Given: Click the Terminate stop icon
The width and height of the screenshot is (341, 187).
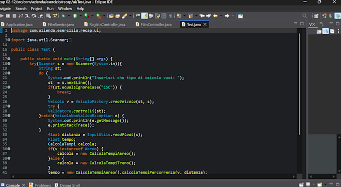Looking at the screenshot, I should (15, 16).
